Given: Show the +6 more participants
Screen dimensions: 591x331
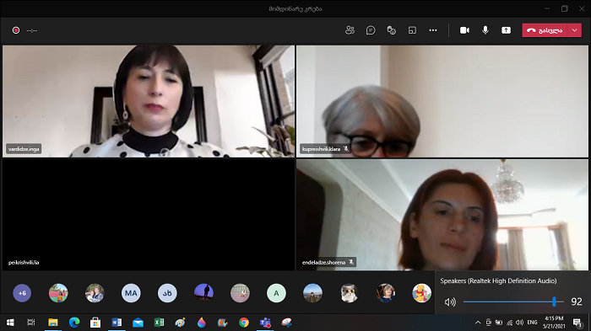Looking at the screenshot, I should pyautogui.click(x=22, y=293).
